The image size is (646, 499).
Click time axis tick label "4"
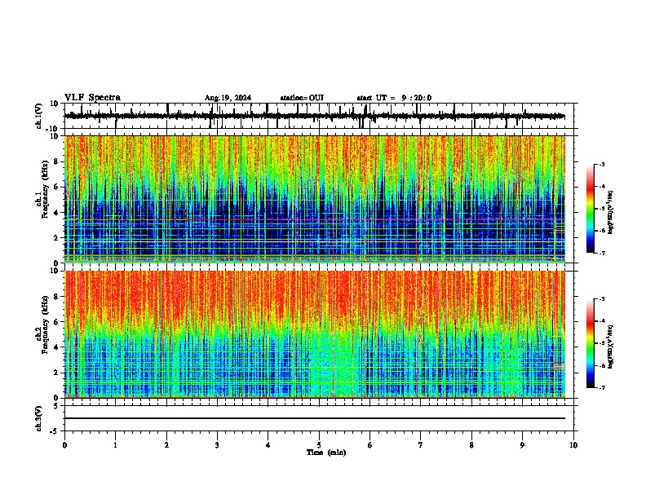268,445
